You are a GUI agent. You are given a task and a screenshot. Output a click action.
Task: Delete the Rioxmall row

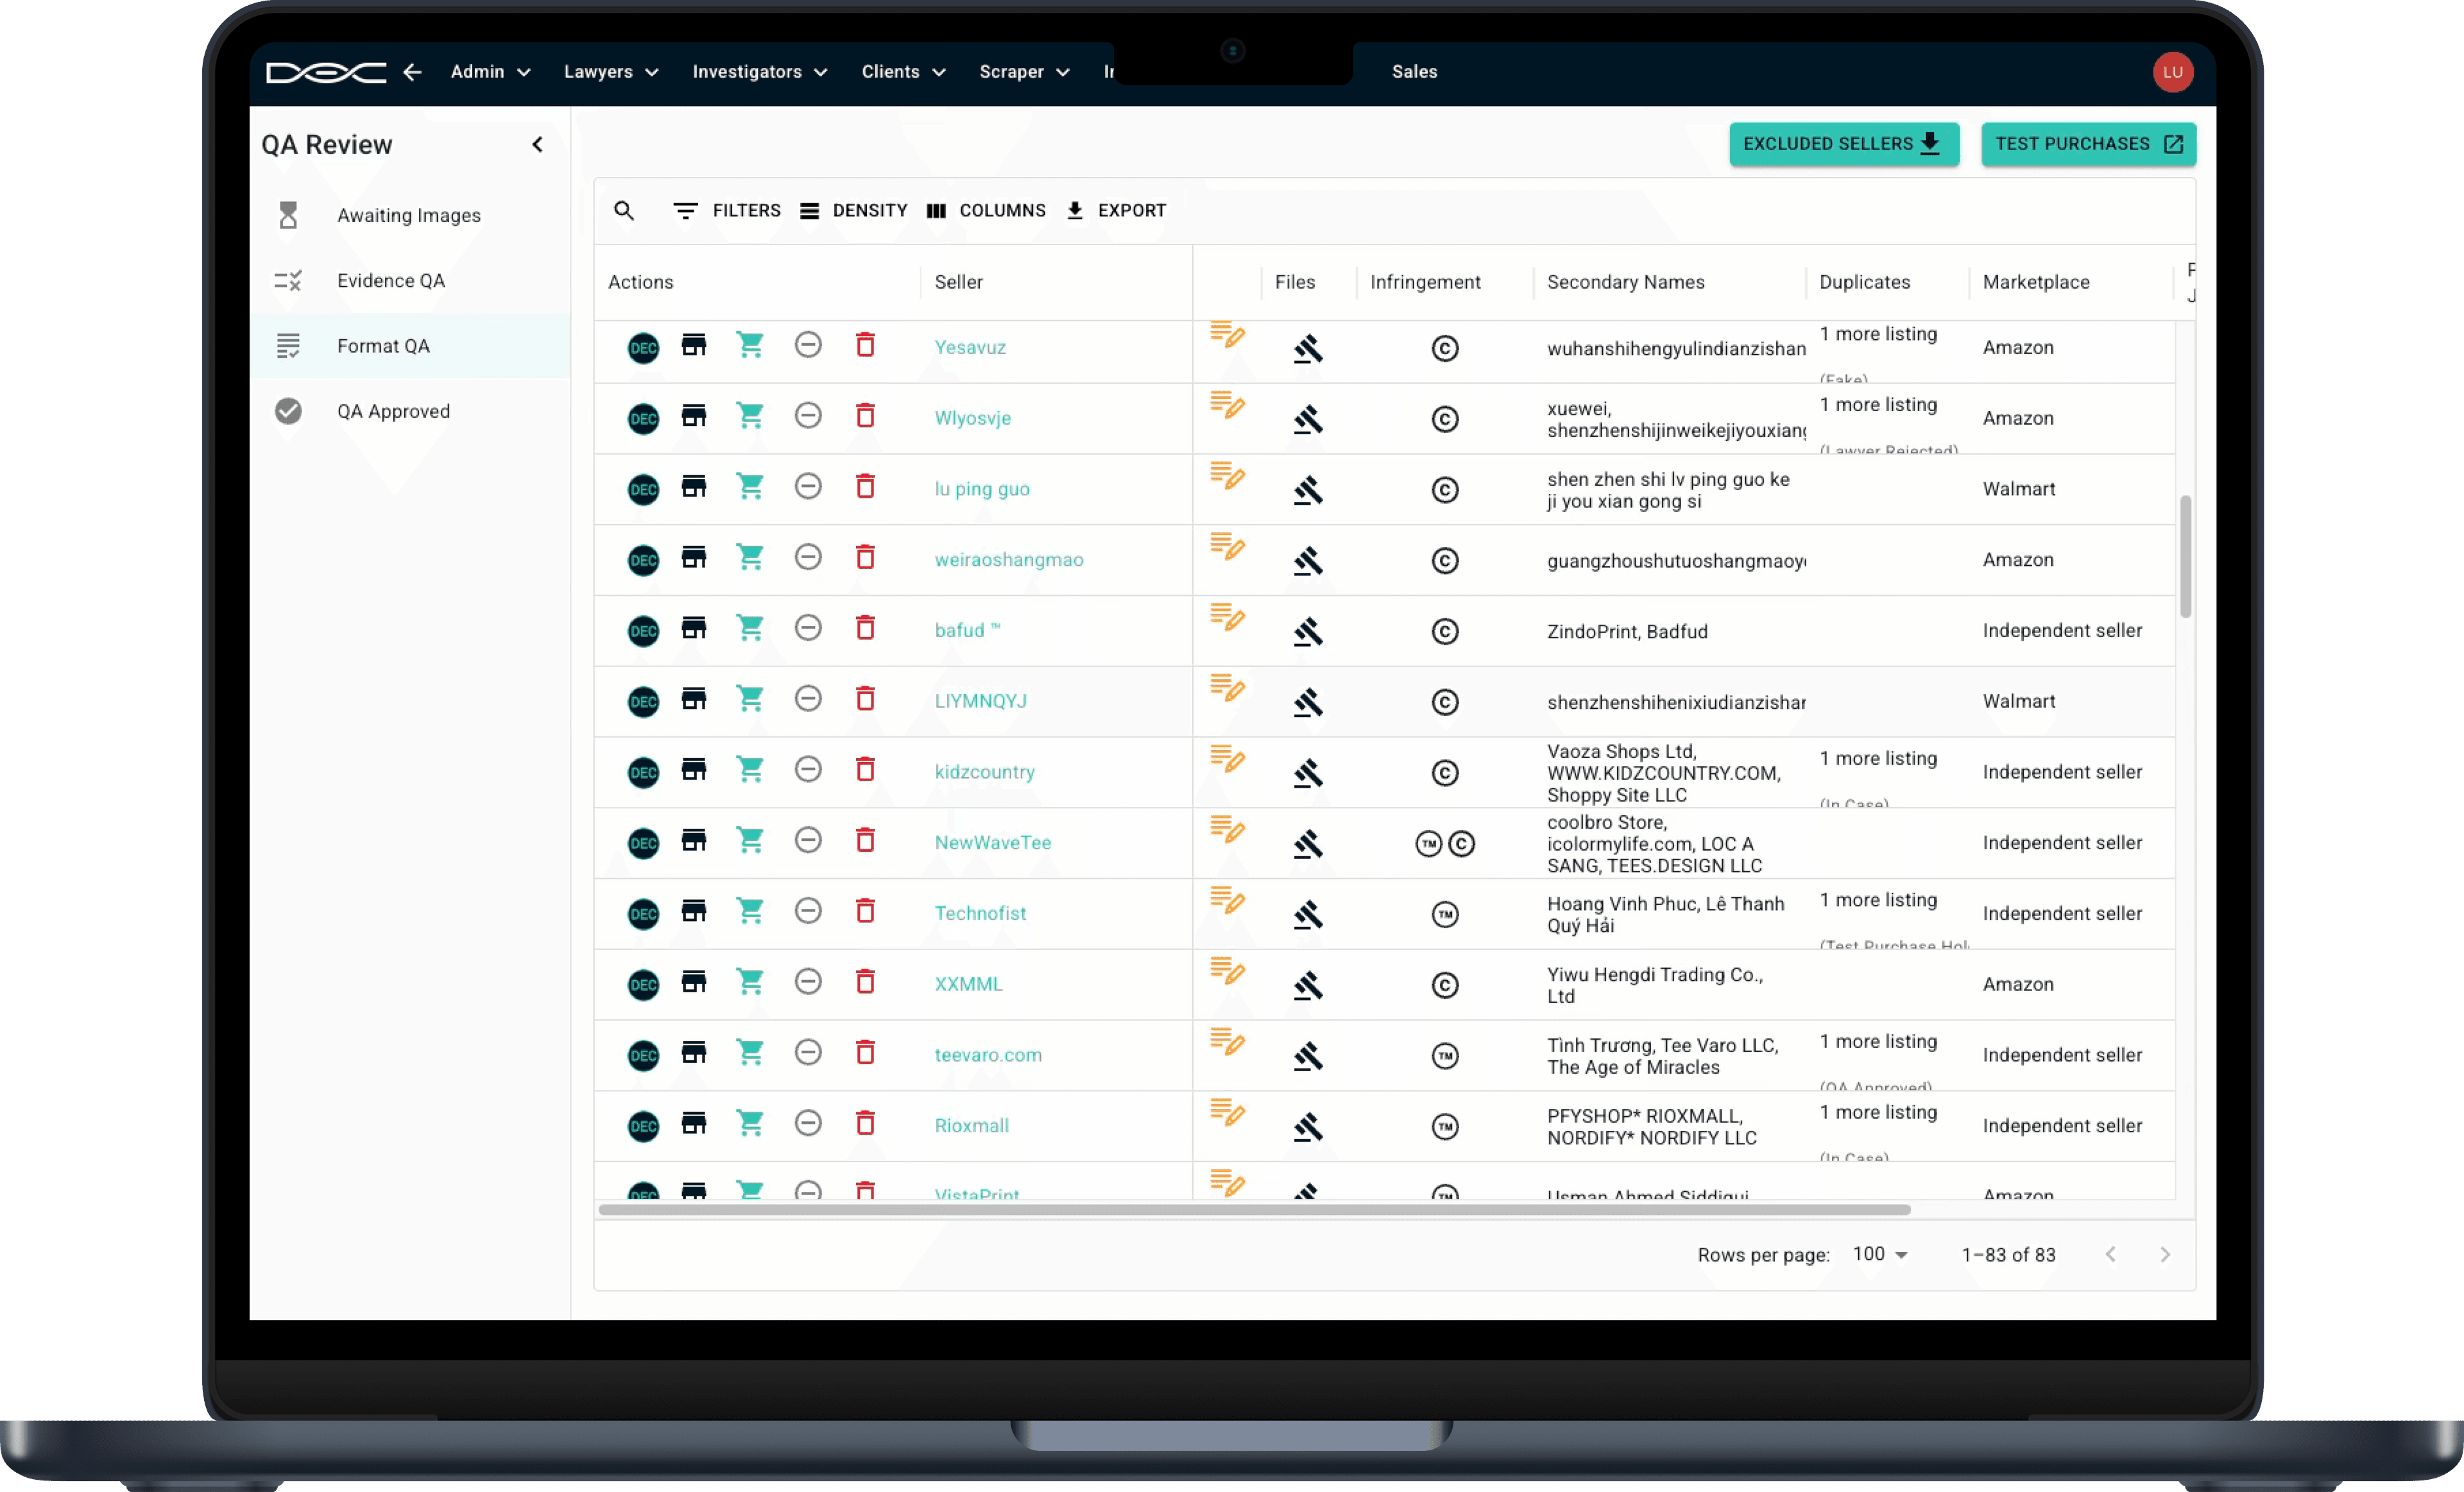[866, 1123]
